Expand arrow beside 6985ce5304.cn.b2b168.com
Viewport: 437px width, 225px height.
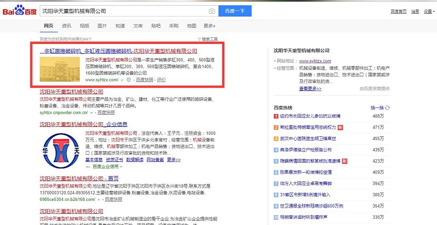coord(99,200)
